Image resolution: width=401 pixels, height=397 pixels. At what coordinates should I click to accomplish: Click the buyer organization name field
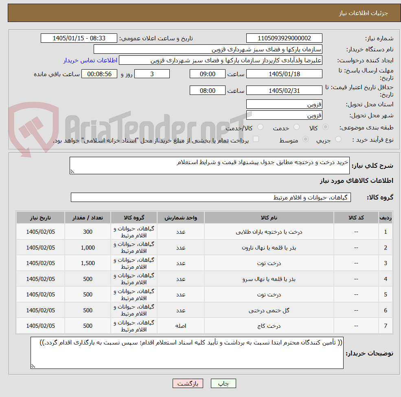click(x=208, y=49)
